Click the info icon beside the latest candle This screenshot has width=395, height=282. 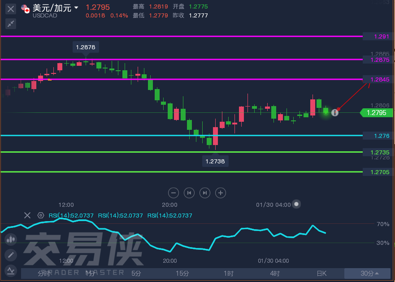coord(335,112)
